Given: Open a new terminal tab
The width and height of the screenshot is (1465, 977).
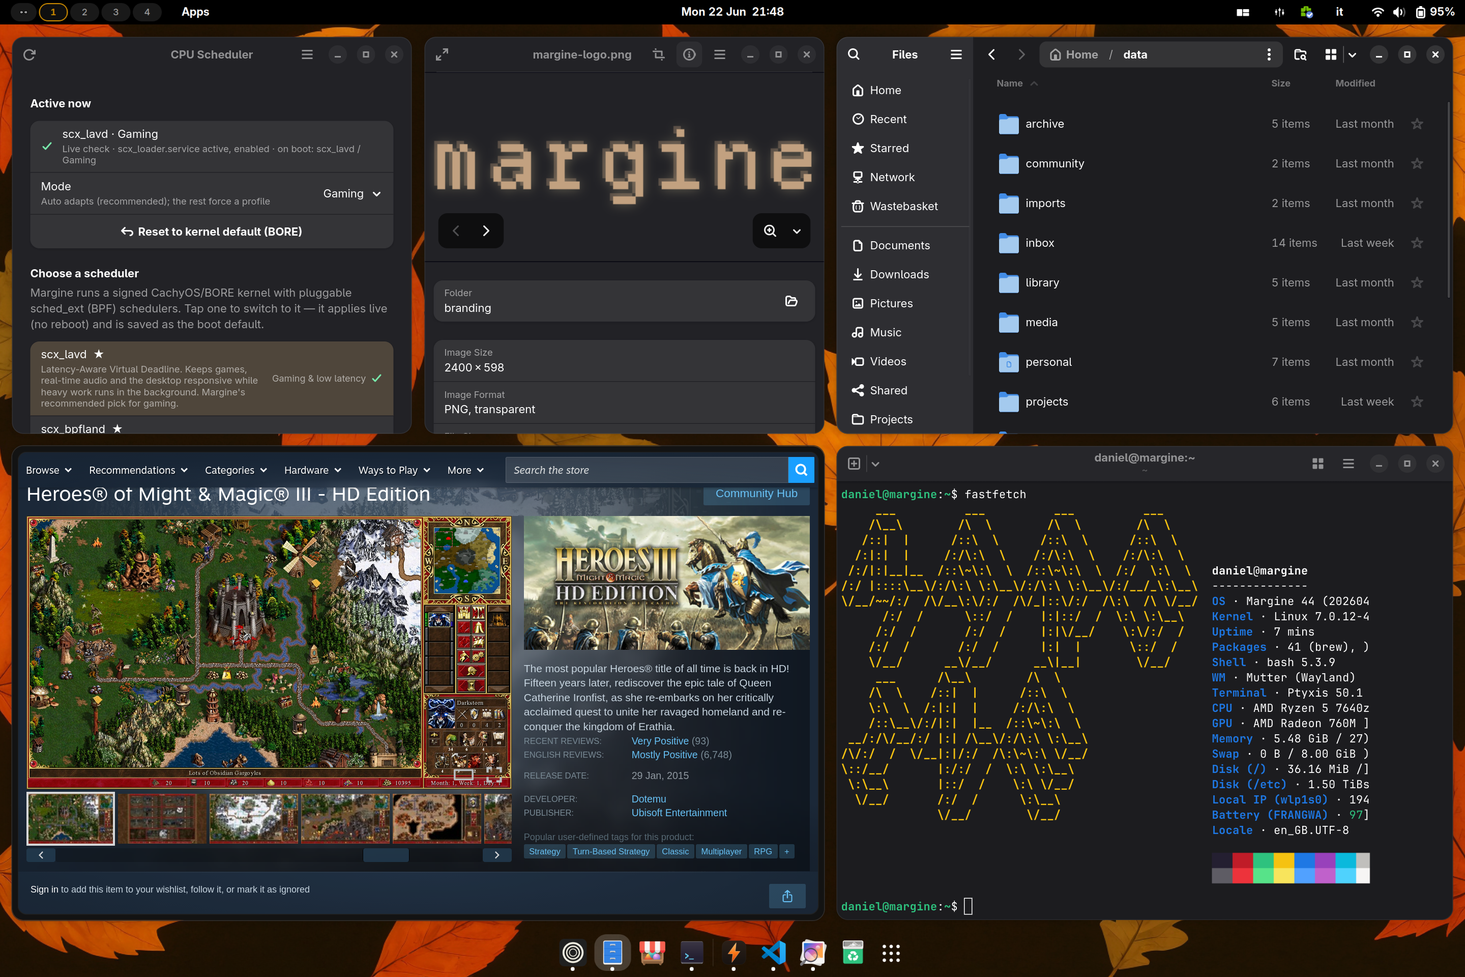Looking at the screenshot, I should (854, 464).
